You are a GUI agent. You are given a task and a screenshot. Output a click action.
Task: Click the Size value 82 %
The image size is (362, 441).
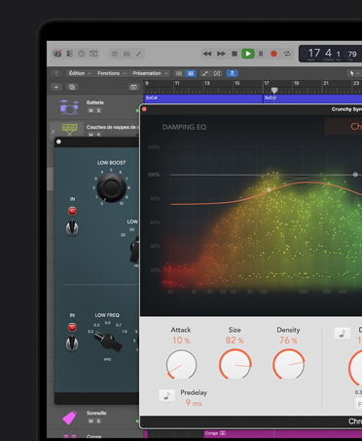pyautogui.click(x=235, y=341)
